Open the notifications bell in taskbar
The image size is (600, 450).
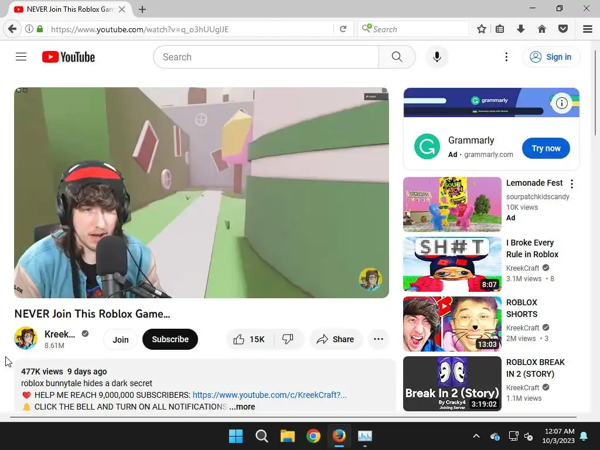[584, 436]
